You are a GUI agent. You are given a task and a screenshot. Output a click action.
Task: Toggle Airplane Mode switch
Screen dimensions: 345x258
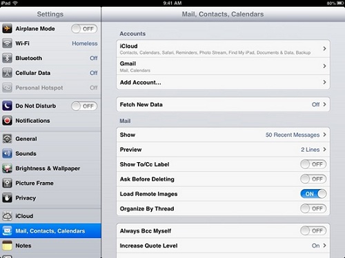tap(84, 29)
